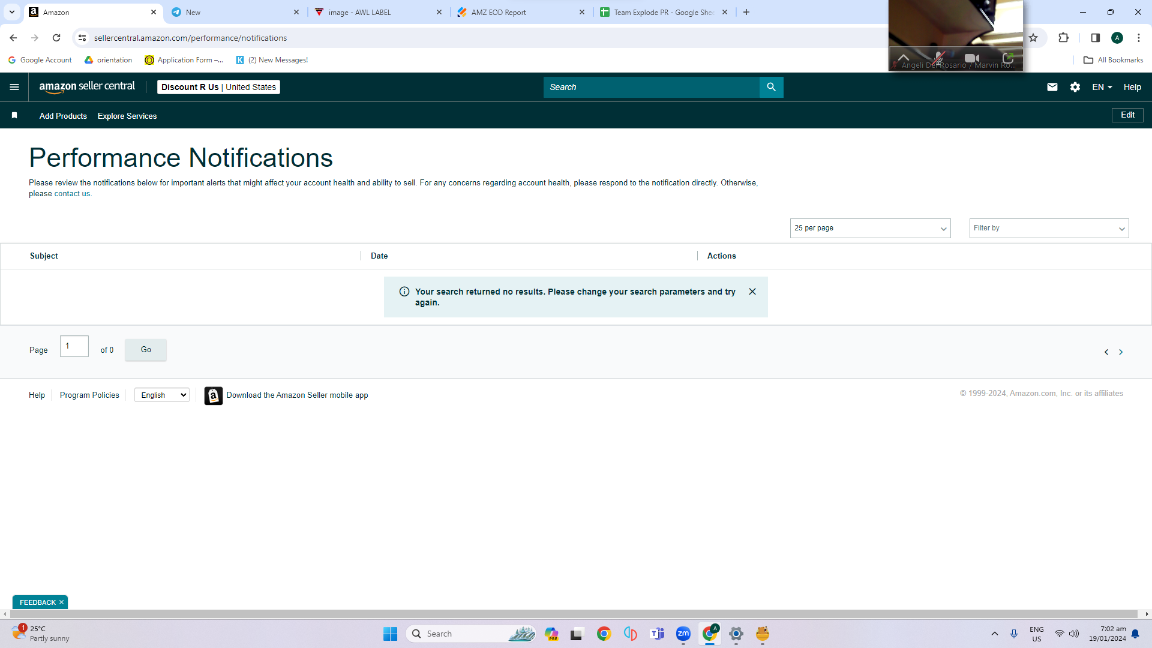The height and width of the screenshot is (648, 1152).
Task: Click the Edit button
Action: click(x=1127, y=115)
